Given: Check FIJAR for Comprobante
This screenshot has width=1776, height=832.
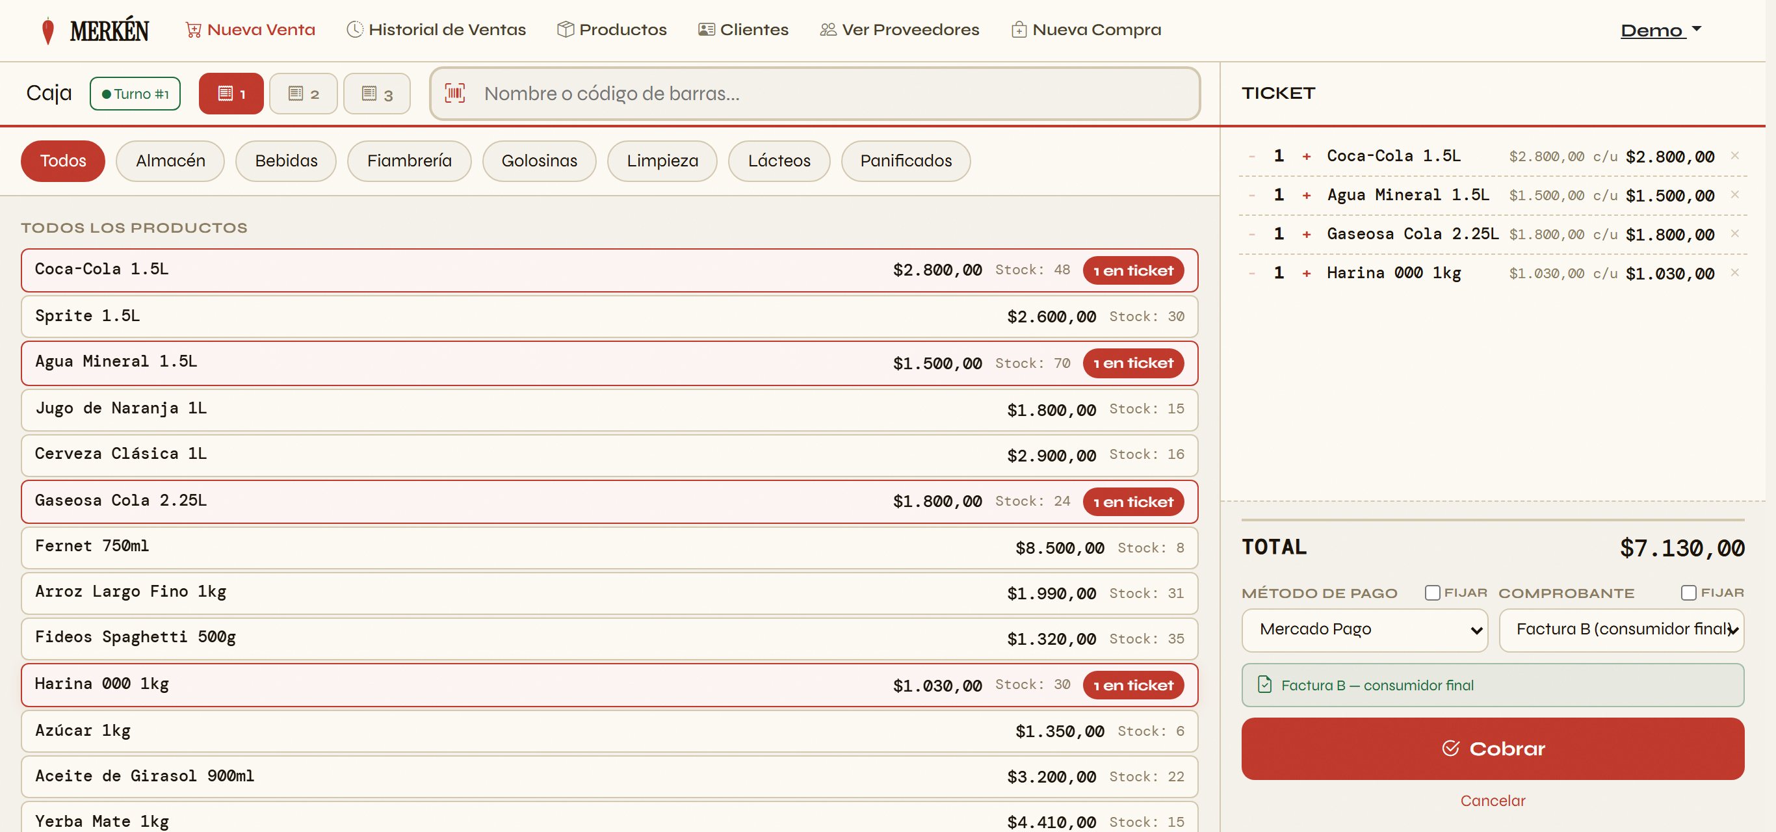Looking at the screenshot, I should 1688,593.
